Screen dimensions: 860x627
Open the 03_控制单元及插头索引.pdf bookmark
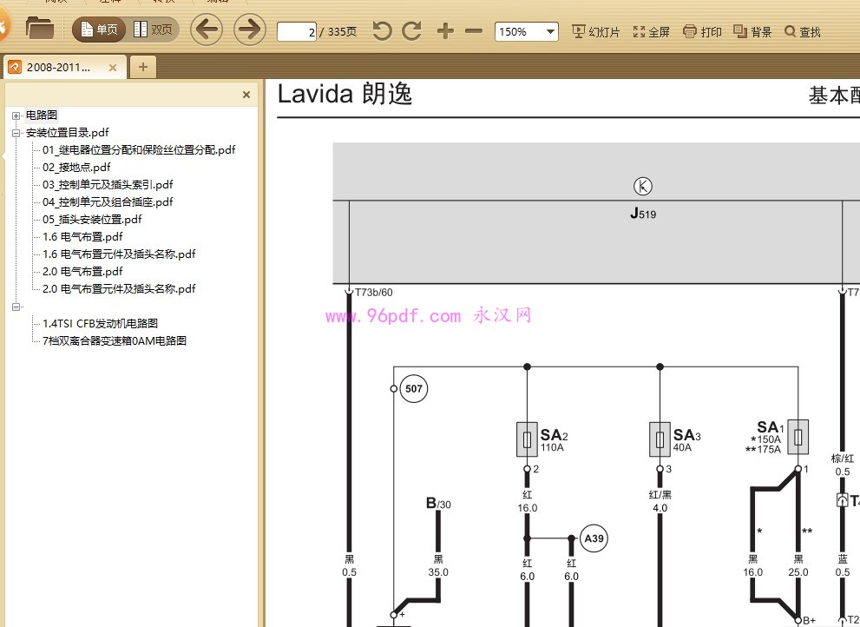pyautogui.click(x=108, y=184)
